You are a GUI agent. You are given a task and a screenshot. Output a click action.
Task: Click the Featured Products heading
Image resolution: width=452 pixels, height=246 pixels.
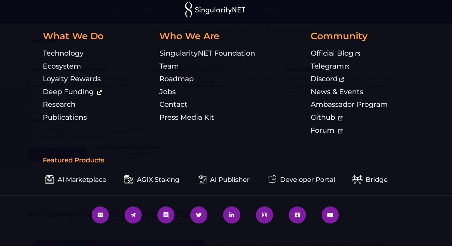coord(74,160)
